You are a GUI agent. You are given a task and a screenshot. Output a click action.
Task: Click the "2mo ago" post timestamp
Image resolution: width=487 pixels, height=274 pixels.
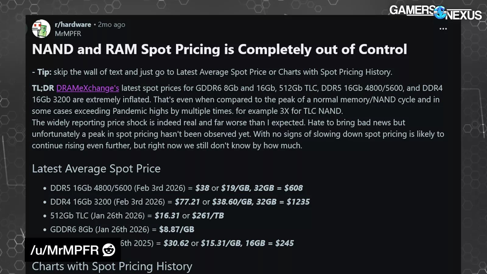pyautogui.click(x=111, y=25)
